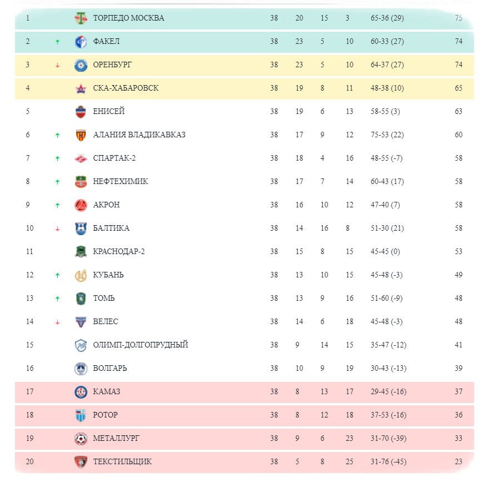Open the КРАСНОДАР-2 team link
This screenshot has height=482, width=488.
[x=119, y=252]
